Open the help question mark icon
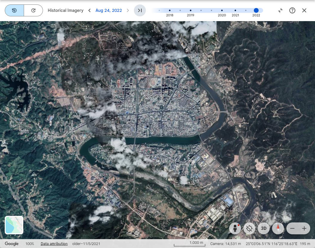315x248 pixels. point(292,10)
